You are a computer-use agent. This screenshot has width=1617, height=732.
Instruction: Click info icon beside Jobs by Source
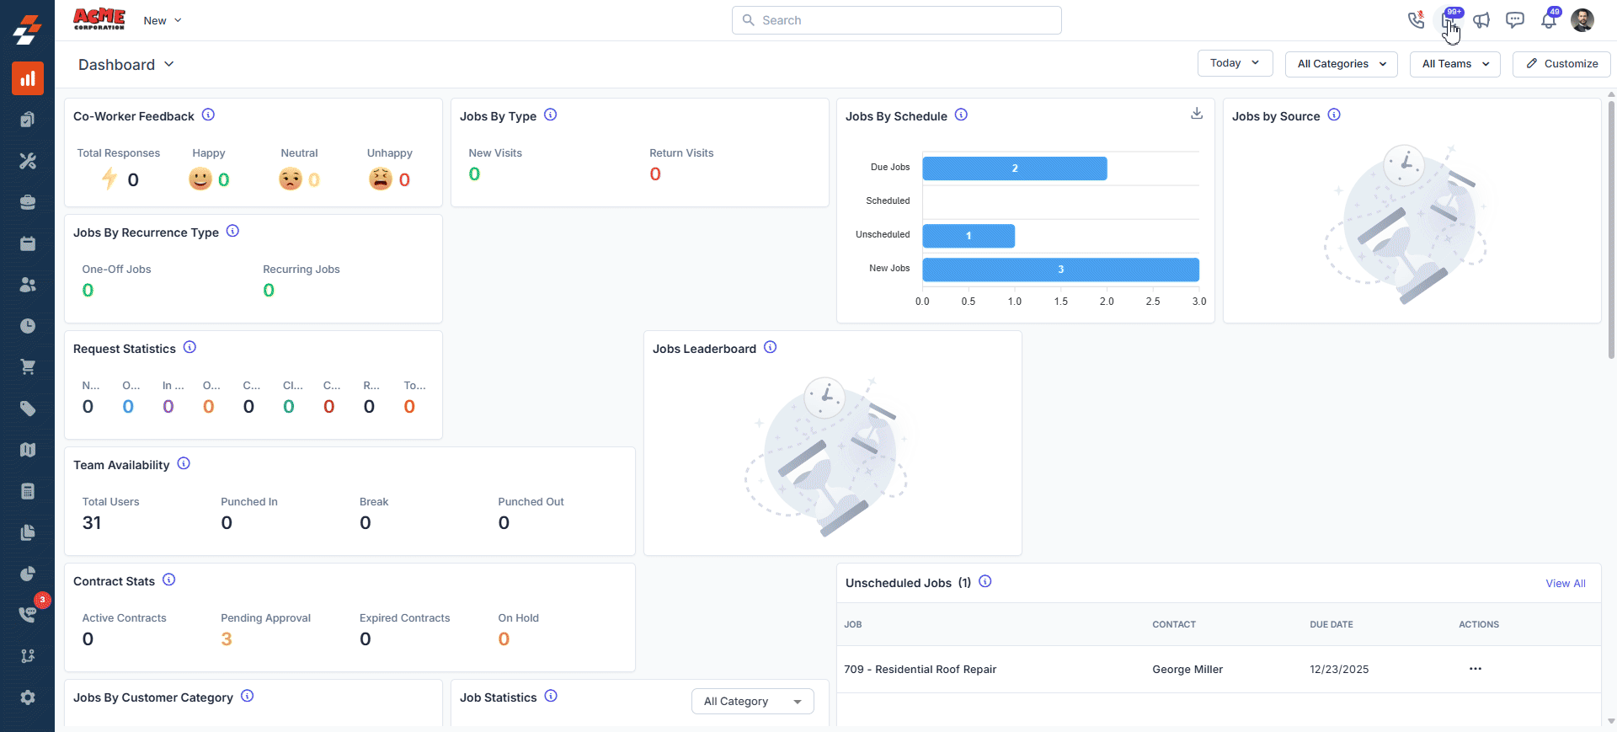click(x=1334, y=115)
